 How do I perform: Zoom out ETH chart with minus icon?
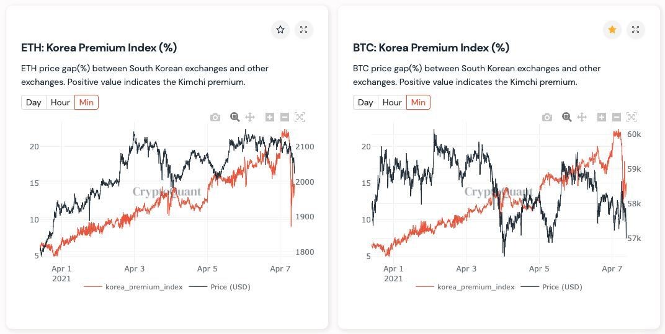(x=285, y=117)
